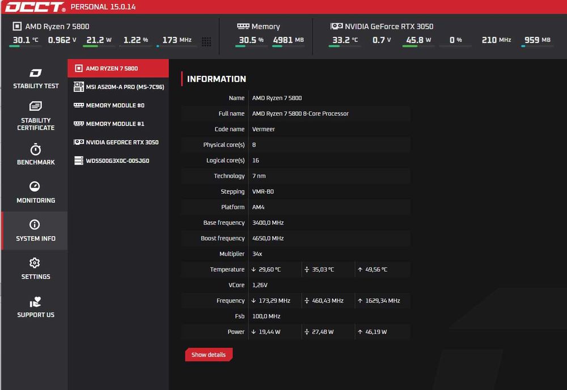Click the GPU card icon beside NVIDIA GeForce RTX 3050 header

[x=337, y=26]
